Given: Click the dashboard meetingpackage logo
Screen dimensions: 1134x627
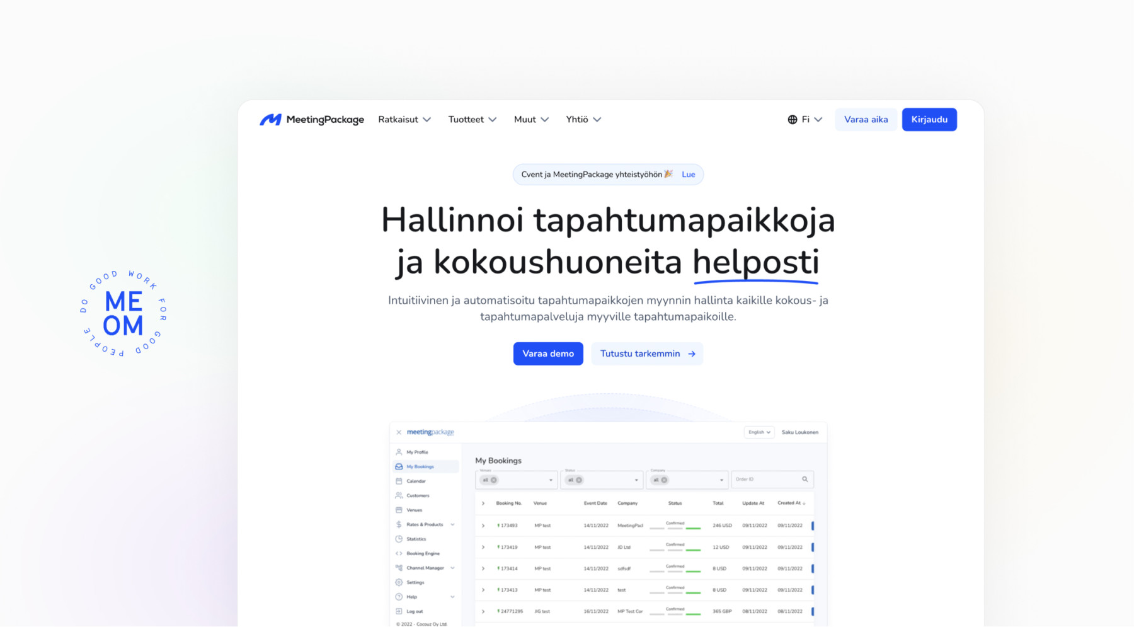Looking at the screenshot, I should (x=430, y=432).
